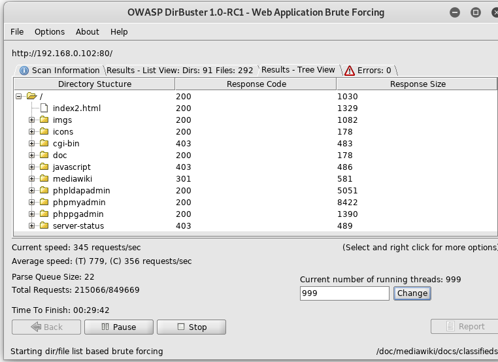Click the root folder icon

pos(32,96)
